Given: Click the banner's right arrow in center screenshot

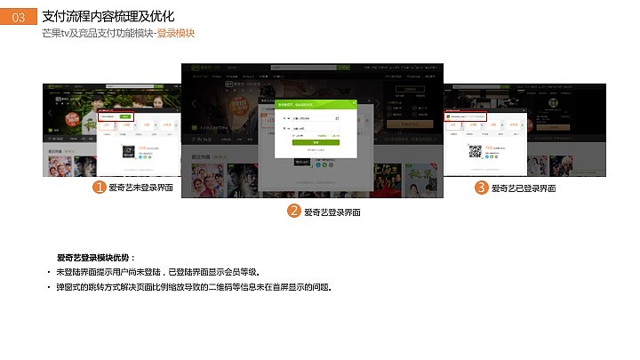Looking at the screenshot, I should 377,103.
